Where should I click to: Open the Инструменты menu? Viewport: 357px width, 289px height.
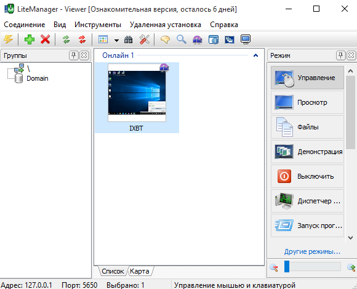coord(98,25)
